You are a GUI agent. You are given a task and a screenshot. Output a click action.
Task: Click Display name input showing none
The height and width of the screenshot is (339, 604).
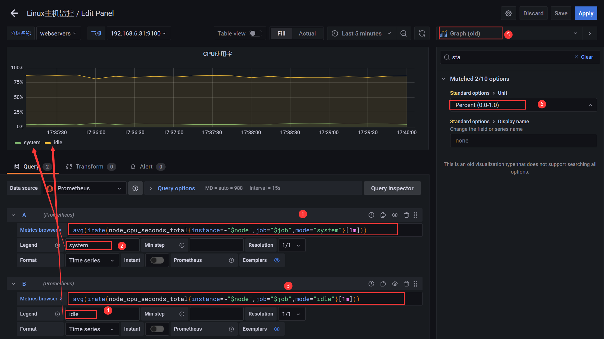coord(523,141)
